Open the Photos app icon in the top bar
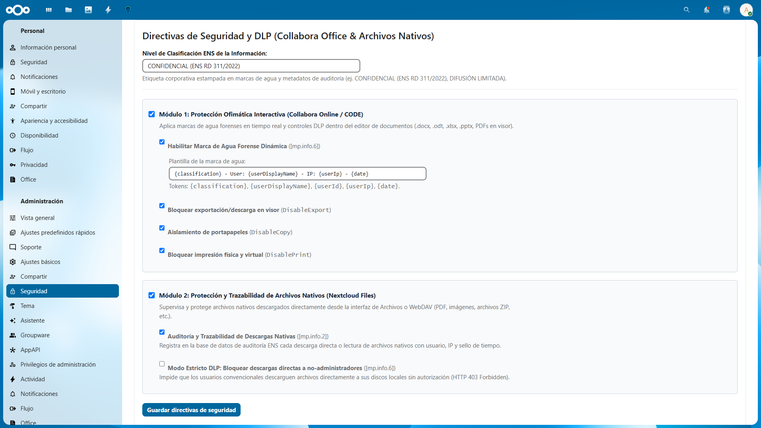 tap(88, 10)
